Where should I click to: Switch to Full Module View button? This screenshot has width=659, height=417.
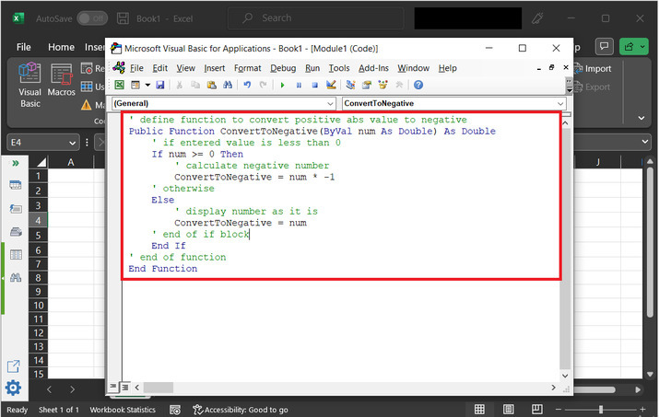coord(124,387)
